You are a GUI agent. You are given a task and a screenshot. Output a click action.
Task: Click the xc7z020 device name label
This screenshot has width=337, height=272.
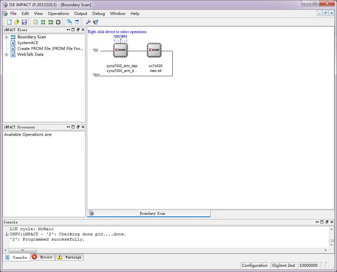[156, 66]
